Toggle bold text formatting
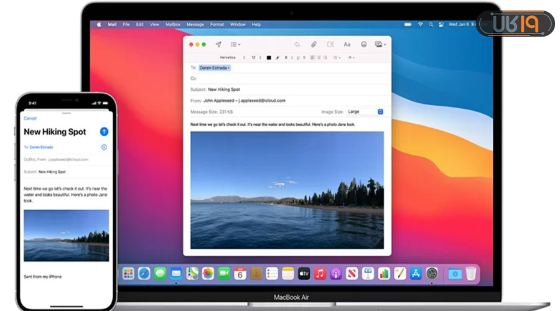The image size is (560, 311). (x=286, y=57)
